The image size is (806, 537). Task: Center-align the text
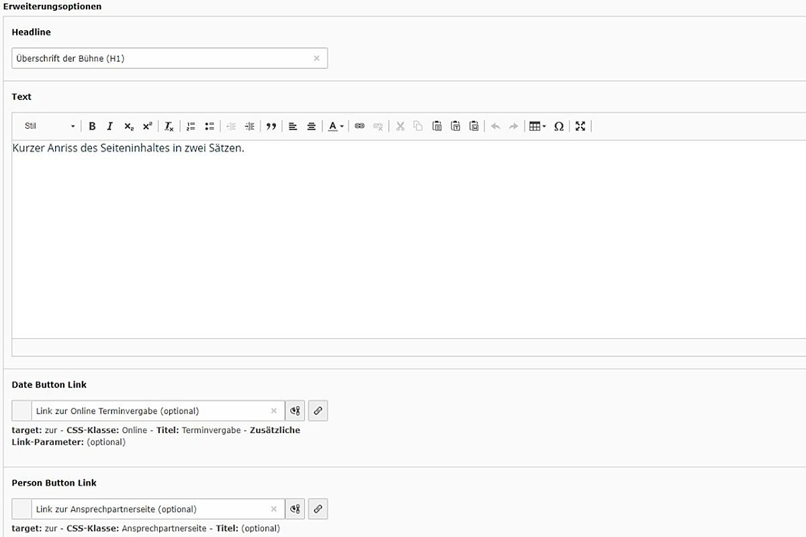pyautogui.click(x=312, y=126)
